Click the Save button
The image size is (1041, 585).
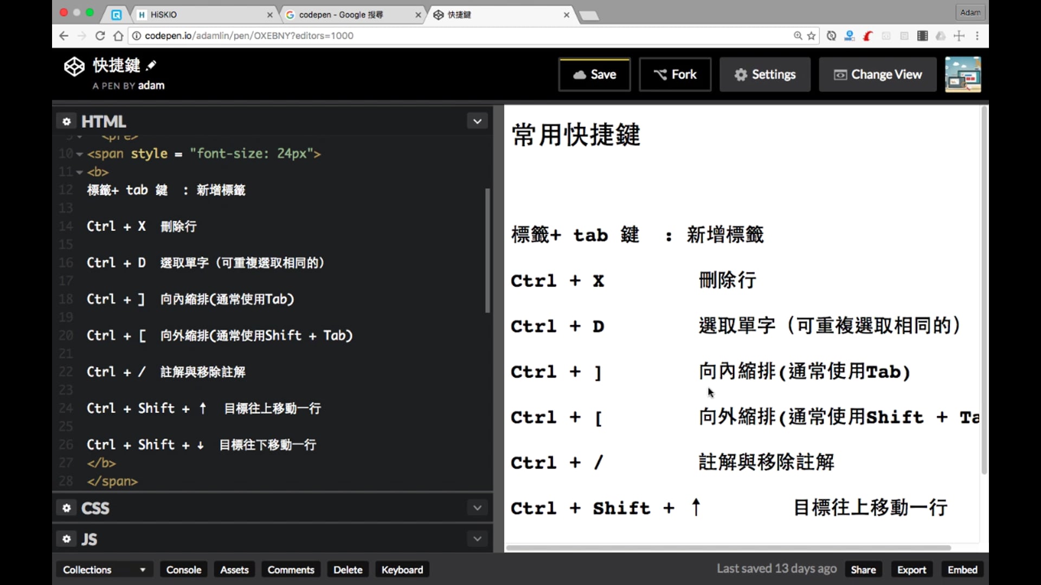click(594, 74)
